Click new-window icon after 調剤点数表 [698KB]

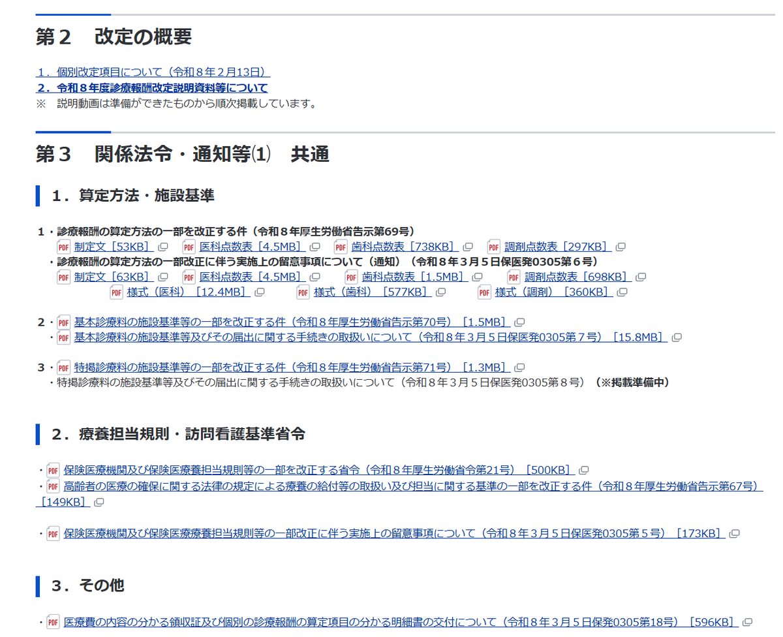(x=641, y=277)
